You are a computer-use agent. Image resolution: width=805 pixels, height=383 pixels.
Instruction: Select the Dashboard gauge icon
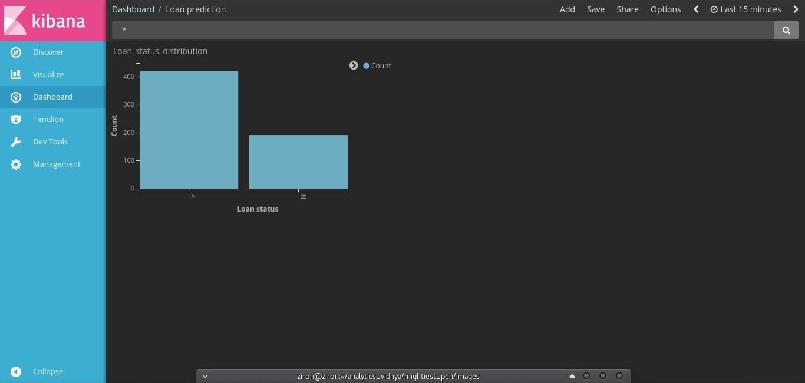point(16,97)
